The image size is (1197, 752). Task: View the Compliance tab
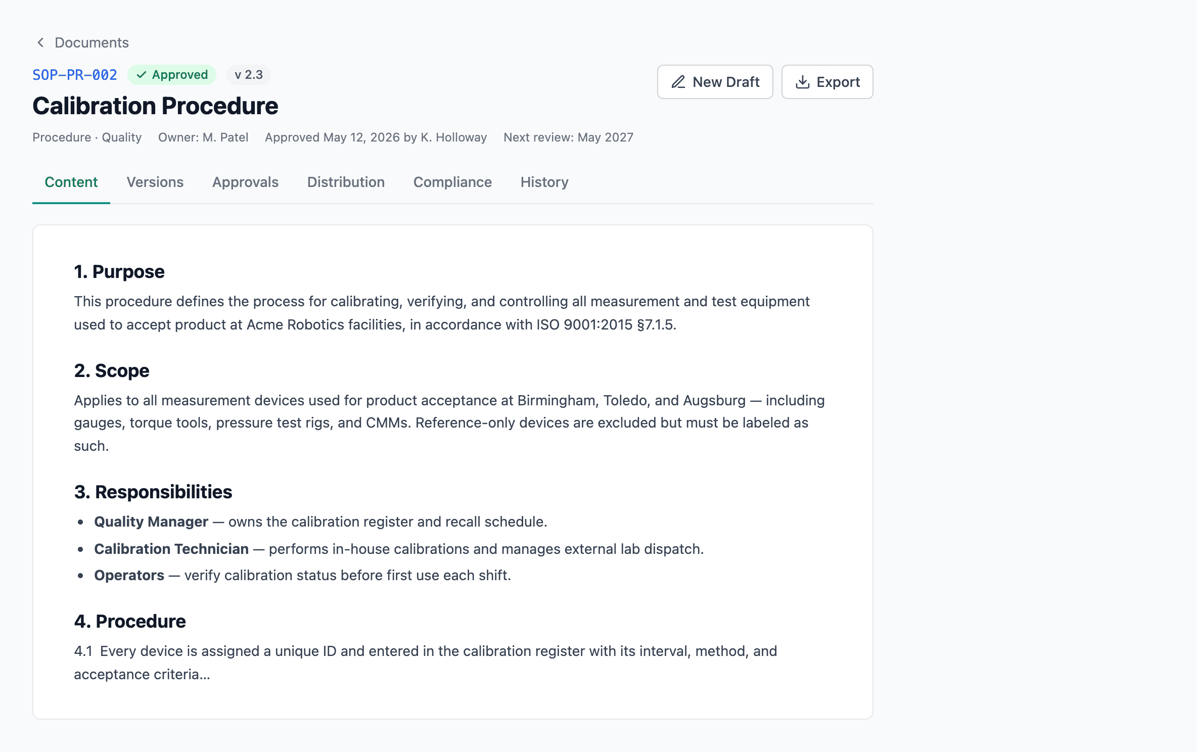[x=452, y=182]
